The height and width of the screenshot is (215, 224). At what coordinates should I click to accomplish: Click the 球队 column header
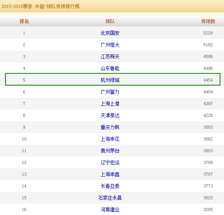(110, 21)
